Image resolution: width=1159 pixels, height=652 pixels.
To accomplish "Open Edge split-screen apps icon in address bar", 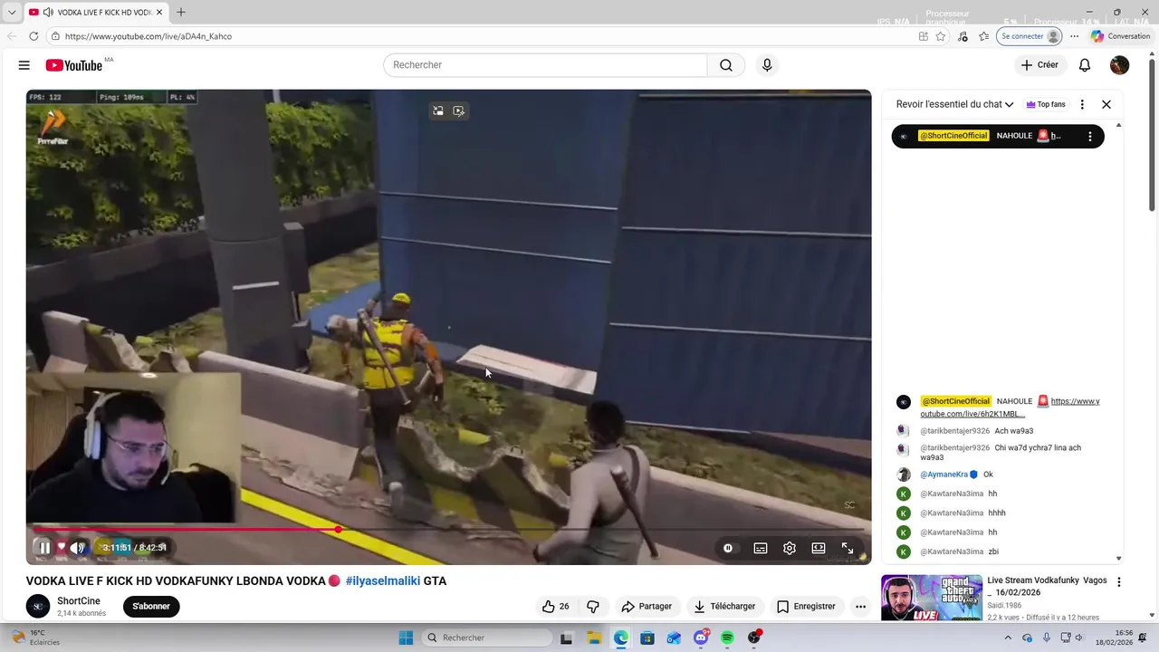I will coord(924,36).
